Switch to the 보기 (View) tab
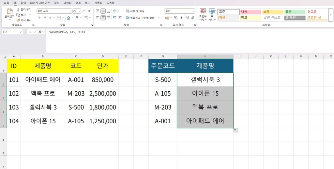 tap(87, 3)
